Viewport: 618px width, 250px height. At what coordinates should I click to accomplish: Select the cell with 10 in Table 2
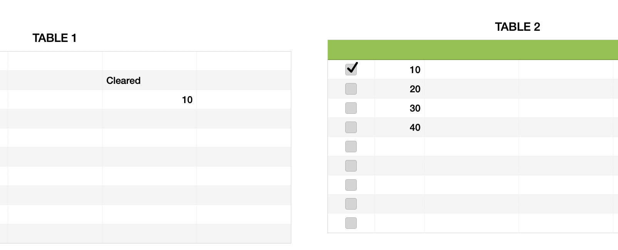(400, 70)
